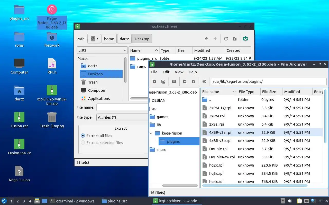Go back in lxqt-archiver dialog
This screenshot has width=329, height=205.
click(x=206, y=39)
